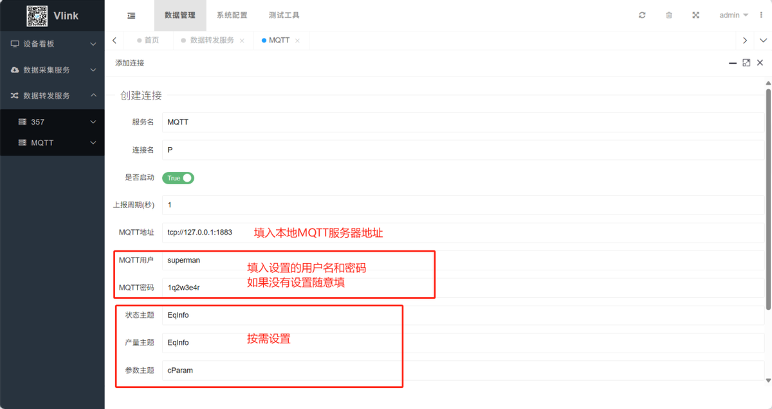This screenshot has height=409, width=772.
Task: Collapse the sidebar with the menu fold icon
Action: tap(131, 15)
